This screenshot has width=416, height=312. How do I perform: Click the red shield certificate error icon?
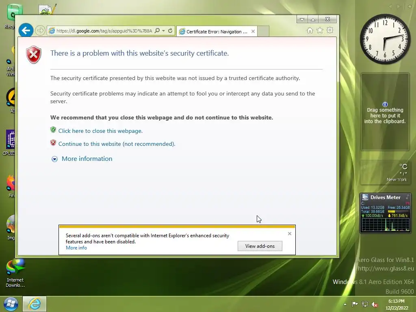(x=33, y=55)
